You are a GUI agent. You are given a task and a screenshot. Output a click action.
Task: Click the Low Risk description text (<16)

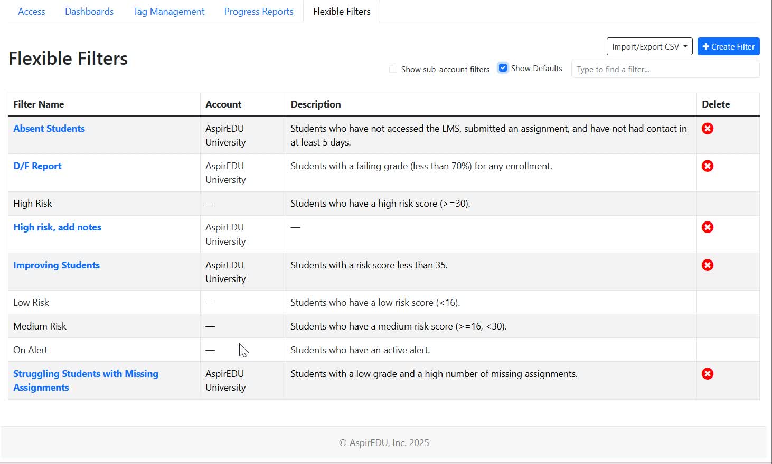point(375,303)
